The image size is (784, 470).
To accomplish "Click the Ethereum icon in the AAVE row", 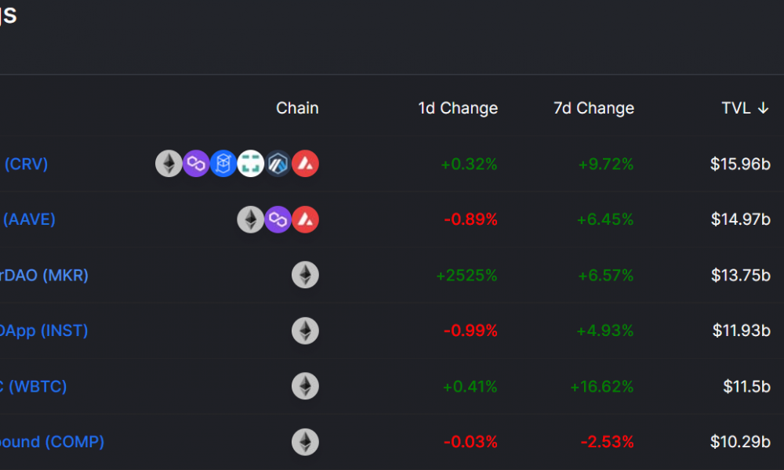I will point(251,219).
